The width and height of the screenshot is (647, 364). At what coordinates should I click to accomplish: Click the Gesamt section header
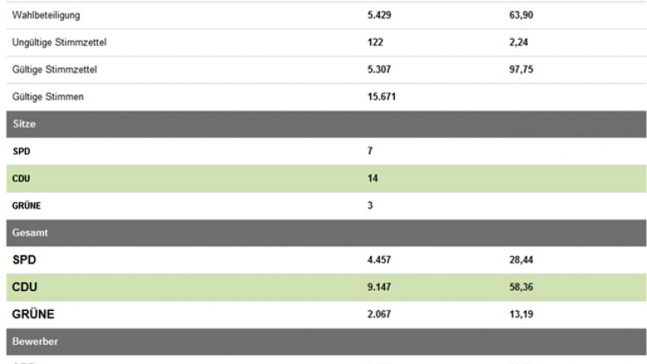(x=326, y=233)
